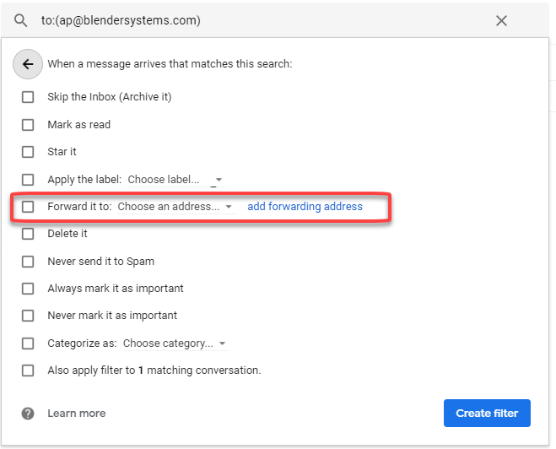Check the Mark as read option

(x=28, y=125)
